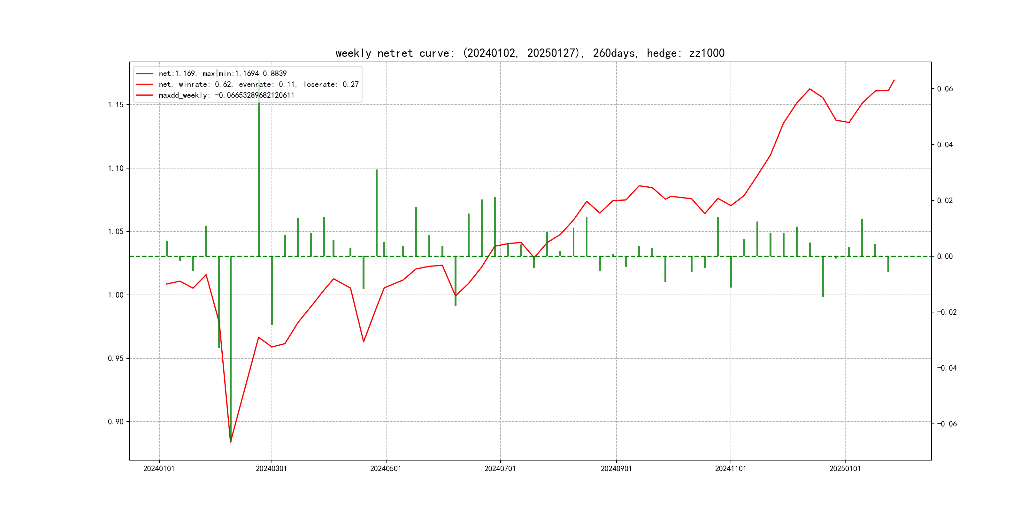The image size is (1035, 517).
Task: Click the chart title text
Action: coord(530,53)
